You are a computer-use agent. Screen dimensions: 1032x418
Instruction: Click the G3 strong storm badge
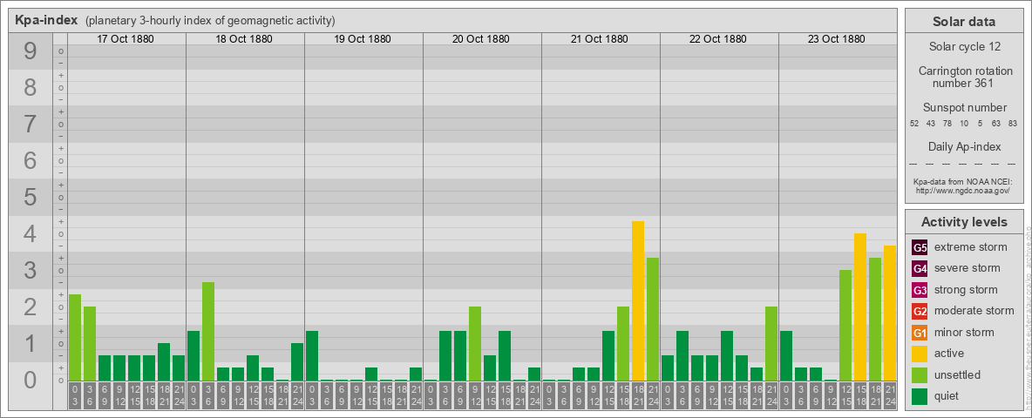coord(920,290)
